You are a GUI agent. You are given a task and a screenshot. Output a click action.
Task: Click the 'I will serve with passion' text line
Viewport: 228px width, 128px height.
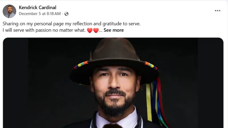[x=44, y=30]
